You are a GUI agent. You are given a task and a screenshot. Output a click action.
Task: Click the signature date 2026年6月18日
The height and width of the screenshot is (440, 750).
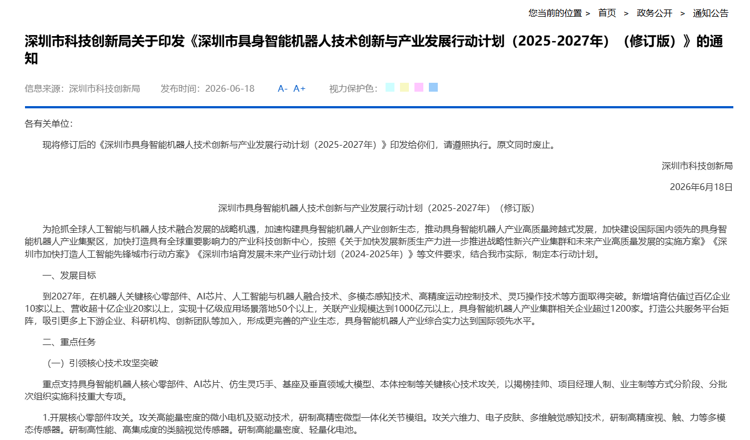[701, 187]
